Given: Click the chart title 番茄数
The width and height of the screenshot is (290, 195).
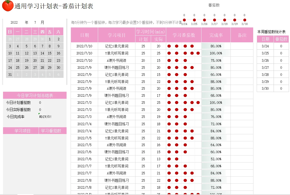Looking at the screenshot, I should pos(214,5).
